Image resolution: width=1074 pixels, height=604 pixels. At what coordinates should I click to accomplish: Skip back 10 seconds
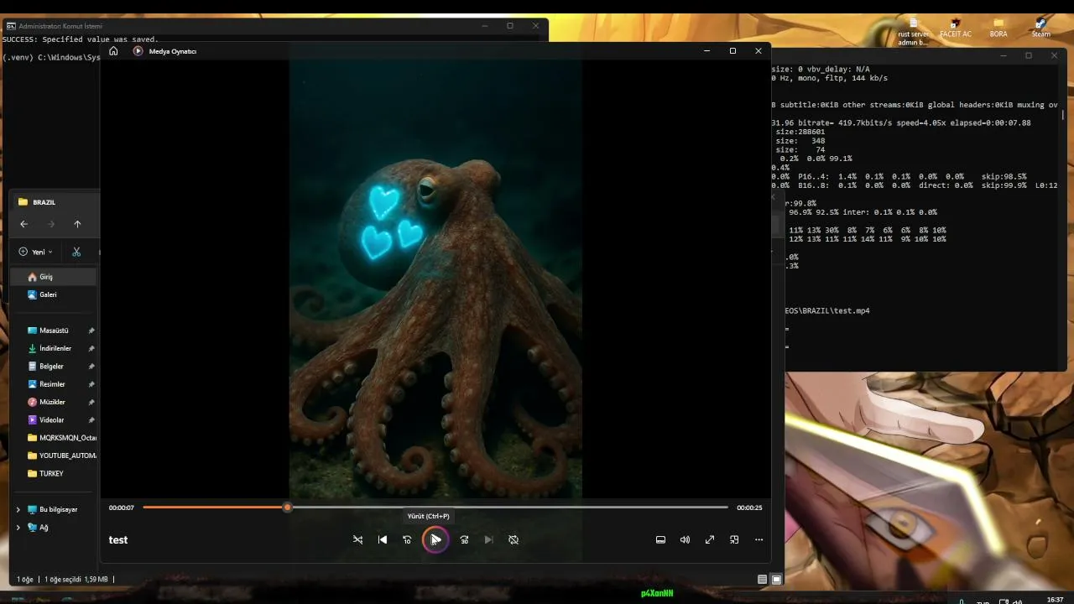pos(407,539)
